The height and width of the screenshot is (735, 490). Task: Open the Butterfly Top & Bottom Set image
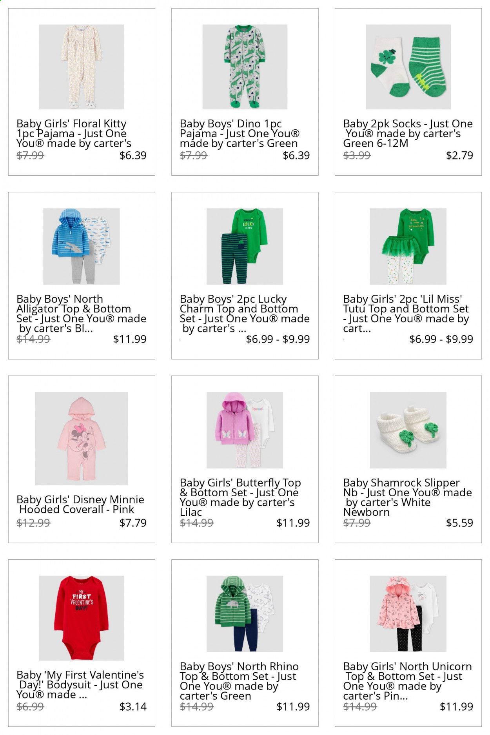coord(245,430)
